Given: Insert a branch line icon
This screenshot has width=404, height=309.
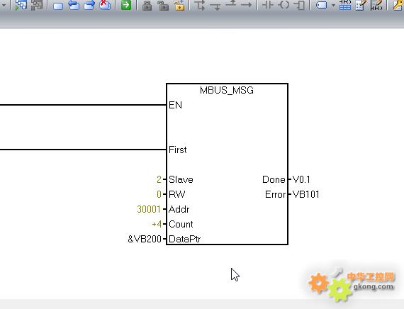Looking at the screenshot, I should [200, 5].
